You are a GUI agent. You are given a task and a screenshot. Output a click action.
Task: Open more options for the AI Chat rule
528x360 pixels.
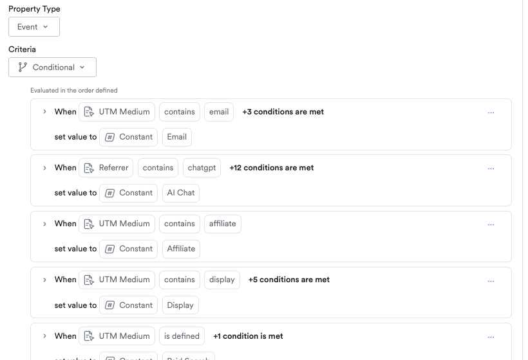coord(491,168)
